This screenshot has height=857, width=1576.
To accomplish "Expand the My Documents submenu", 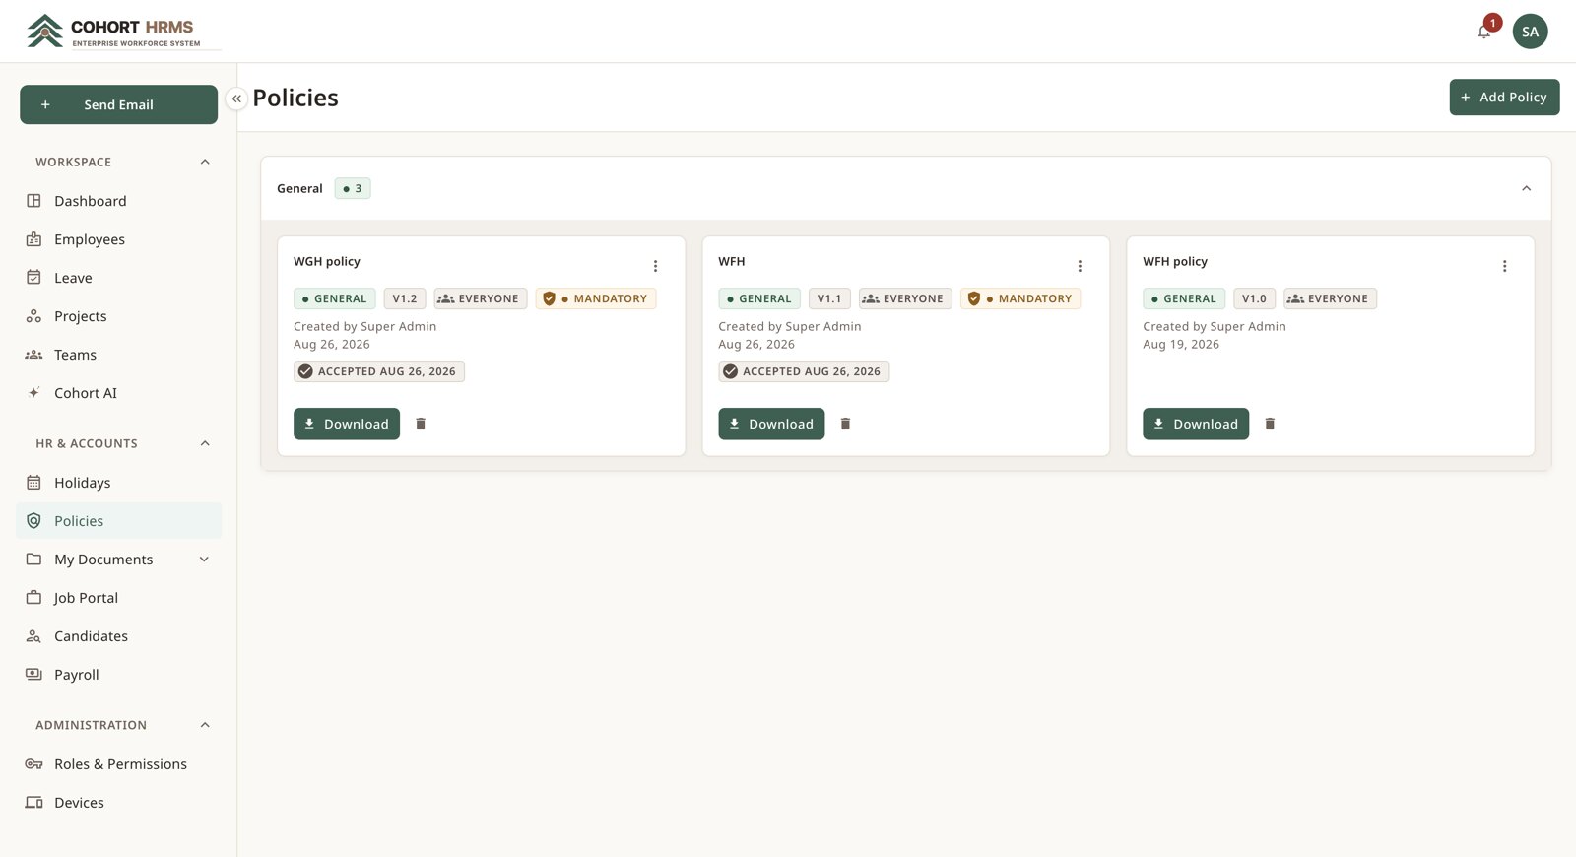I will [x=204, y=560].
